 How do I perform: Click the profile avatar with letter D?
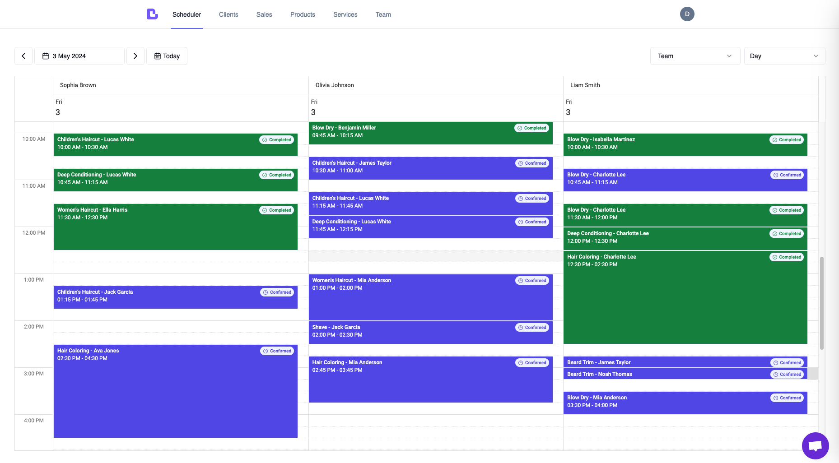pyautogui.click(x=687, y=14)
